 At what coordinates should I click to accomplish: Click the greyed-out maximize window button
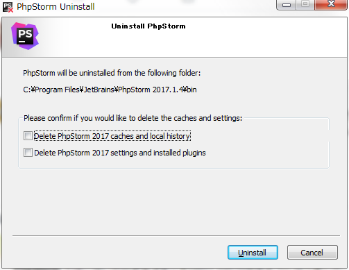click(305, 5)
